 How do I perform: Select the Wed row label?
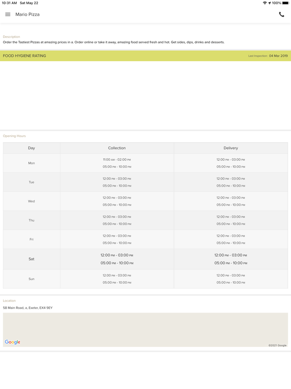coord(32,201)
